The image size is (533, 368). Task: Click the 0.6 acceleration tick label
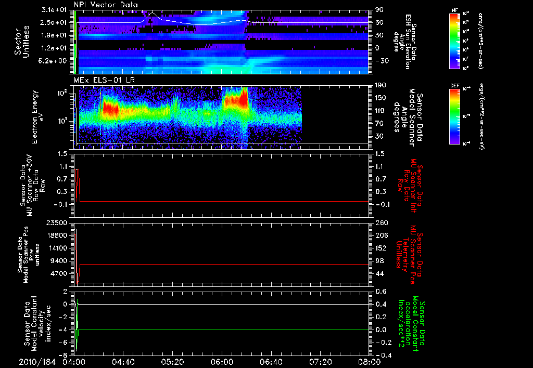click(381, 292)
